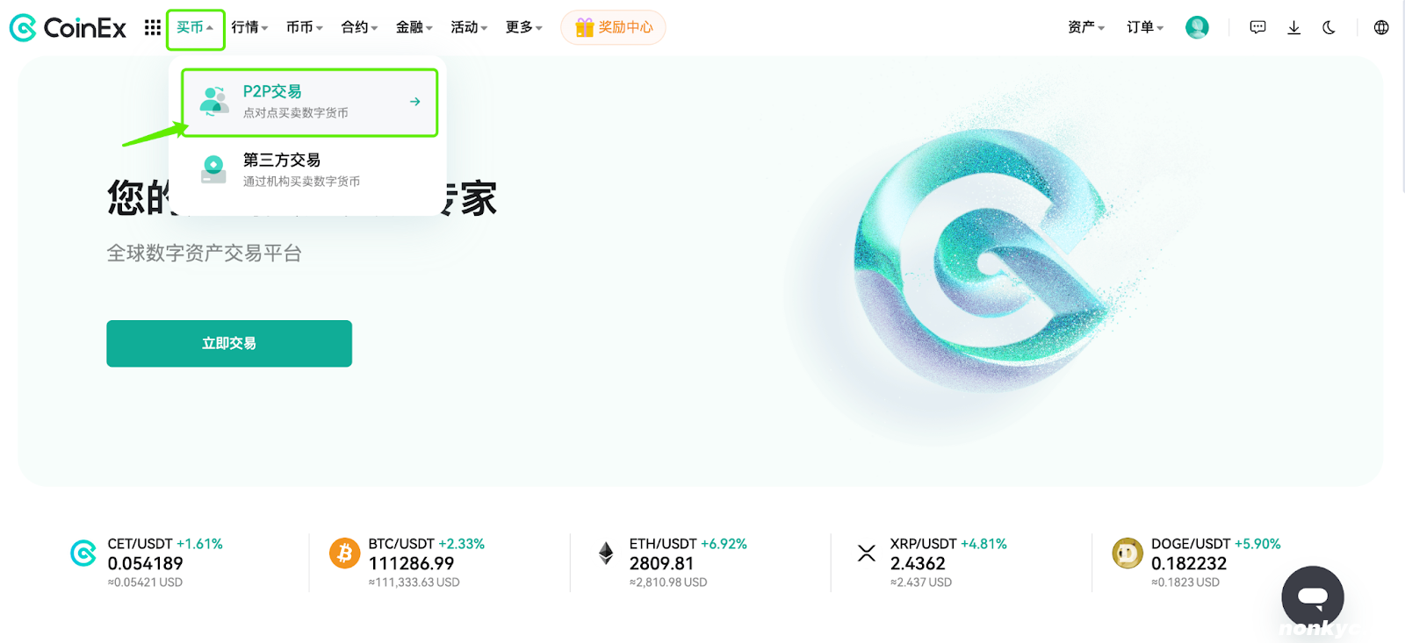Open the live support chat bubble
This screenshot has height=643, width=1405.
(x=1312, y=597)
